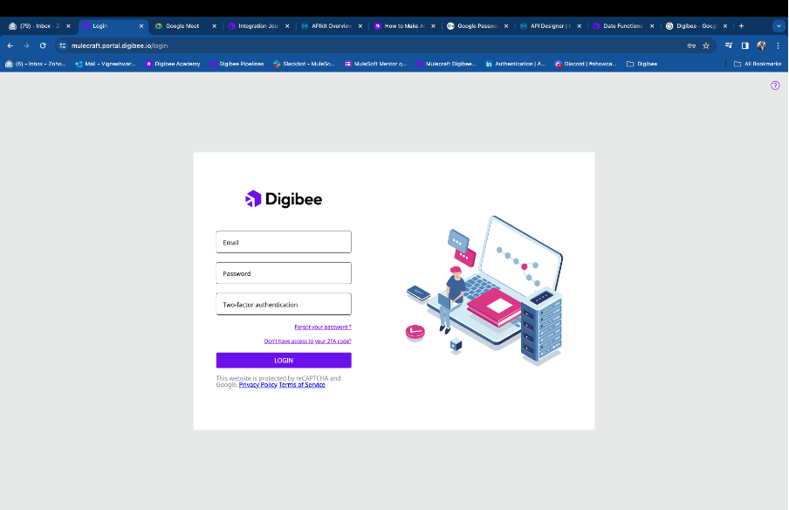Switch to the Google Meet tab
Screen dimensions: 789x510
pyautogui.click(x=182, y=26)
